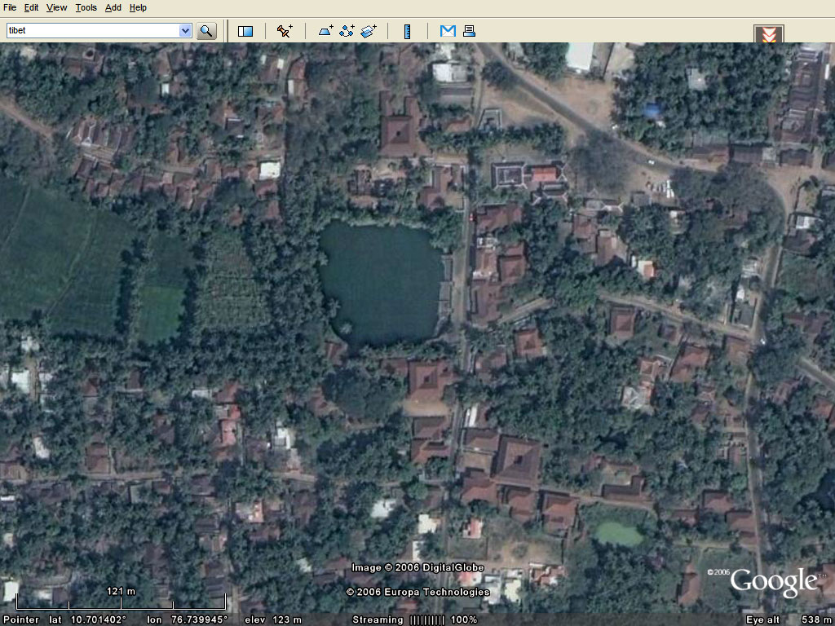Click the elevation value 123 m
Screen dimensions: 835x626
coord(288,619)
